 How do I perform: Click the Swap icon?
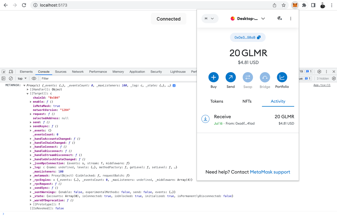[x=248, y=77]
